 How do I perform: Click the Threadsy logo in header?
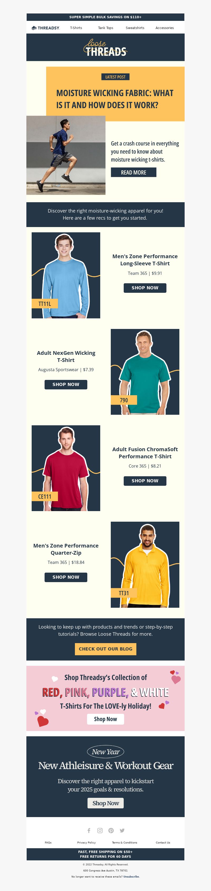pyautogui.click(x=46, y=28)
